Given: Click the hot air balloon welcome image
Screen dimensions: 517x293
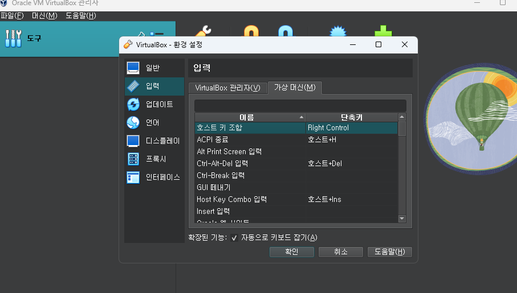Looking at the screenshot, I should pos(471,118).
